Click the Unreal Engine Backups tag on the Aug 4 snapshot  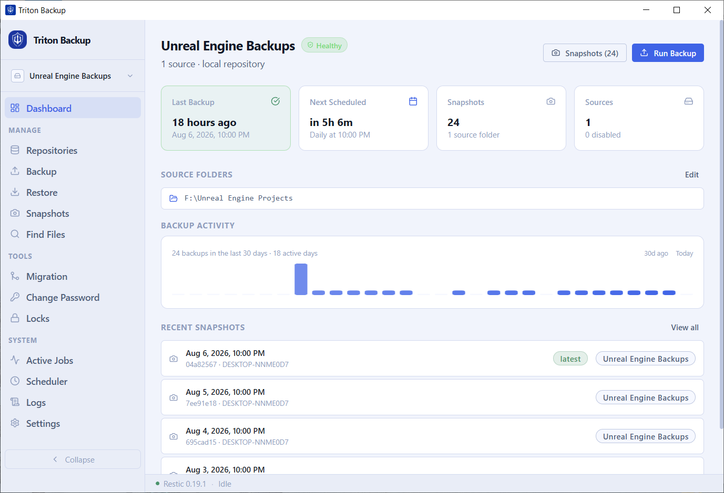pos(646,436)
